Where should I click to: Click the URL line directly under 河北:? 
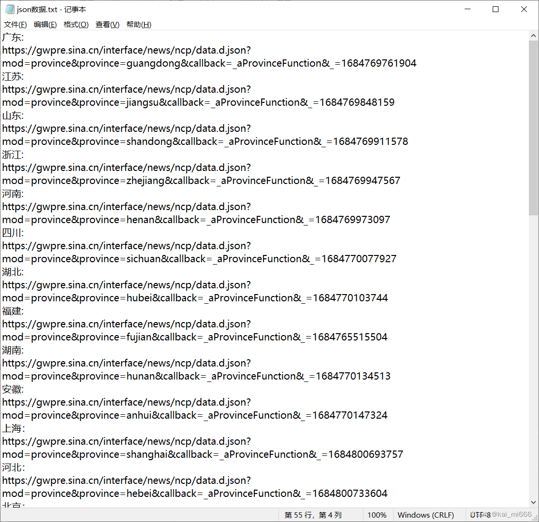[x=126, y=480]
